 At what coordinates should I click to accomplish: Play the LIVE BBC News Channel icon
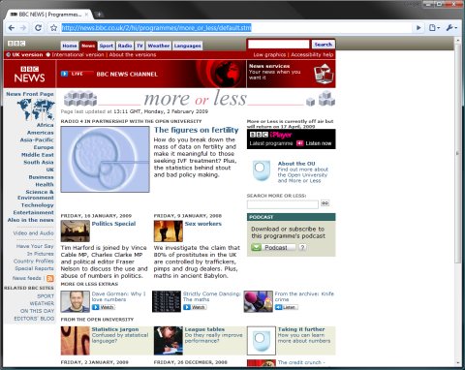click(64, 74)
